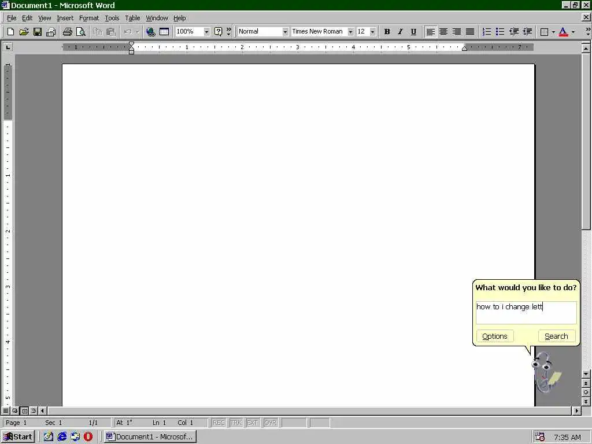
Task: Open Tables and Borders toolbar icon
Action: 164,32
